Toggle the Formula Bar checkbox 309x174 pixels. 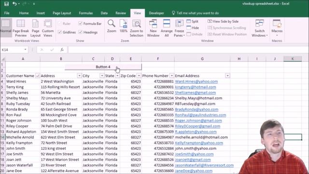point(80,24)
